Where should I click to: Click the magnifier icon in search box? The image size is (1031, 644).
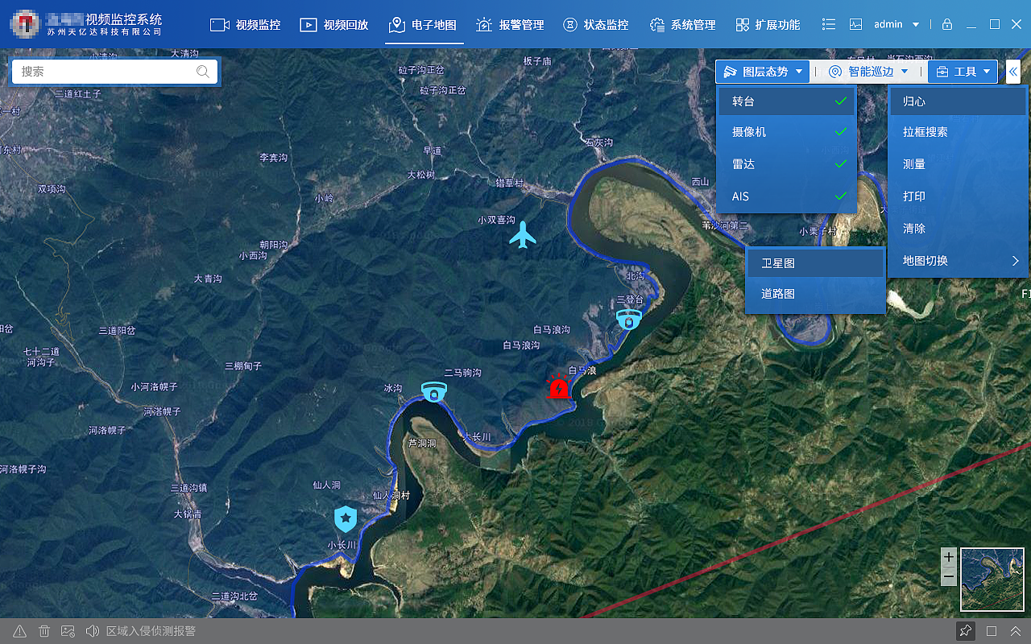point(203,72)
